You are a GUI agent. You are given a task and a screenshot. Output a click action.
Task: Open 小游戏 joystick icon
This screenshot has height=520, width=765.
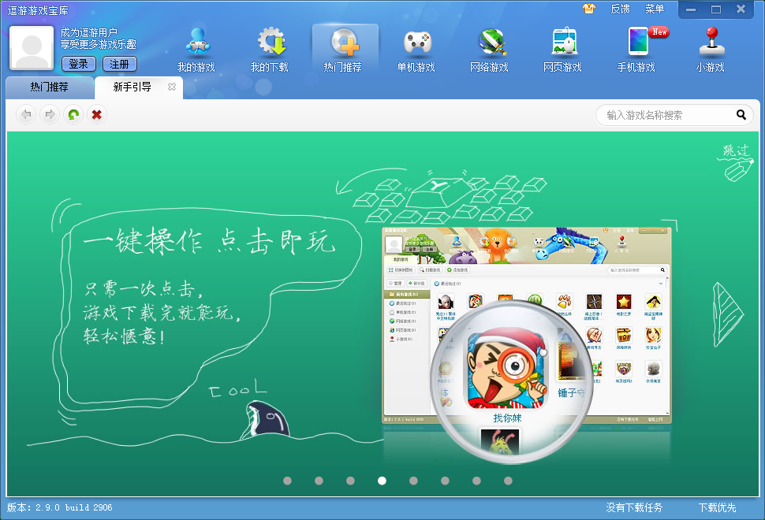[x=711, y=49]
